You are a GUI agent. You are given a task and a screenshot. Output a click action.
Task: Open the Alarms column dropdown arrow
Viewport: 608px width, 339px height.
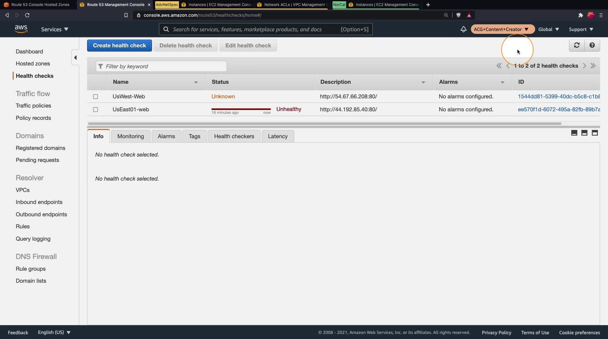pyautogui.click(x=502, y=82)
